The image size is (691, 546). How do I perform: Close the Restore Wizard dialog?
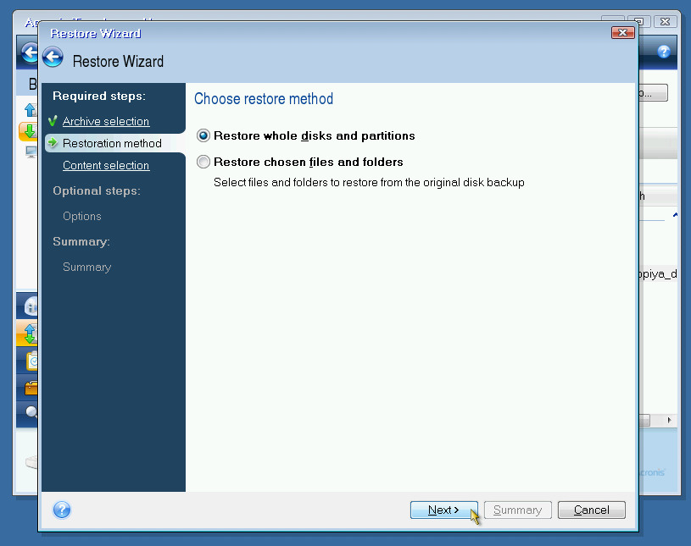pos(622,32)
